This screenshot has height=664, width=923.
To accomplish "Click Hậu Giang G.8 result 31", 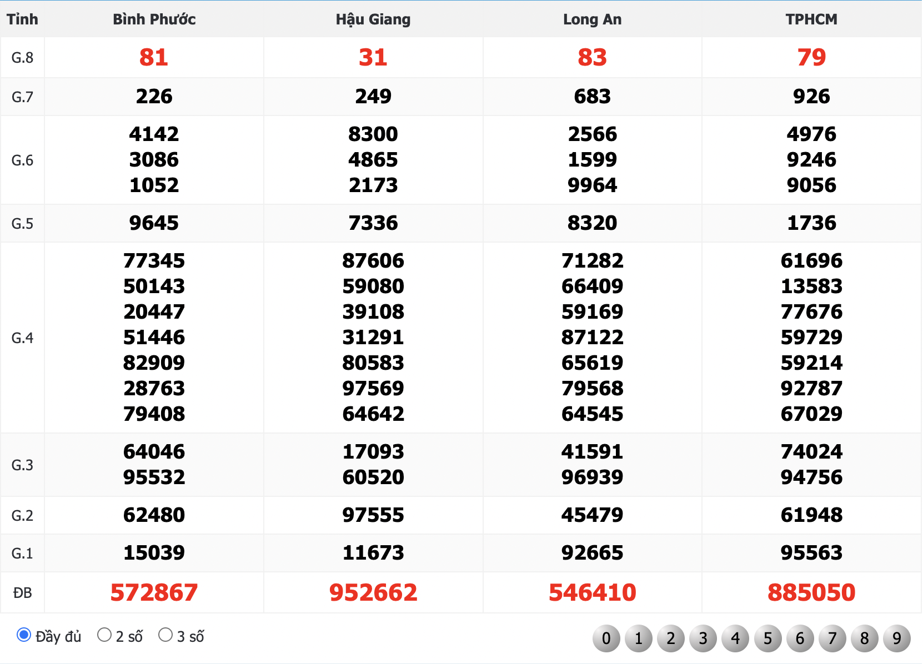I will (373, 57).
